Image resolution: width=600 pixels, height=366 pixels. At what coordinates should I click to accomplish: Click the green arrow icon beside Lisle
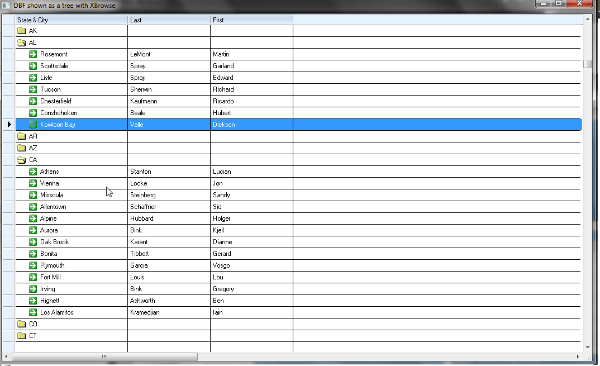pyautogui.click(x=33, y=78)
